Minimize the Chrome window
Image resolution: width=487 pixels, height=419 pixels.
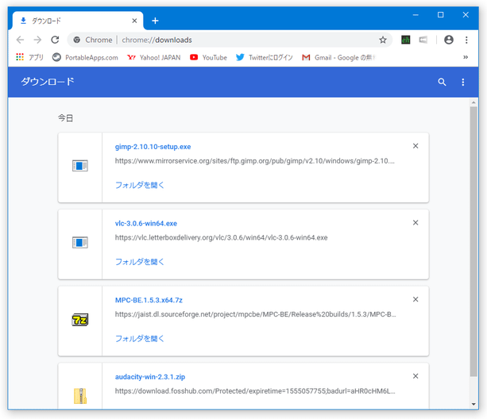415,15
